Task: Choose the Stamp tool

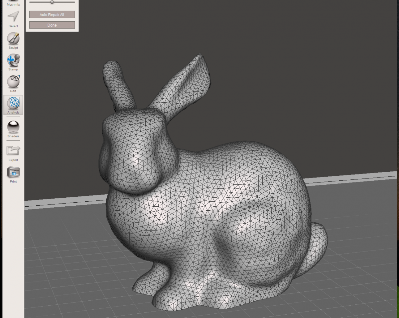Action: click(13, 62)
